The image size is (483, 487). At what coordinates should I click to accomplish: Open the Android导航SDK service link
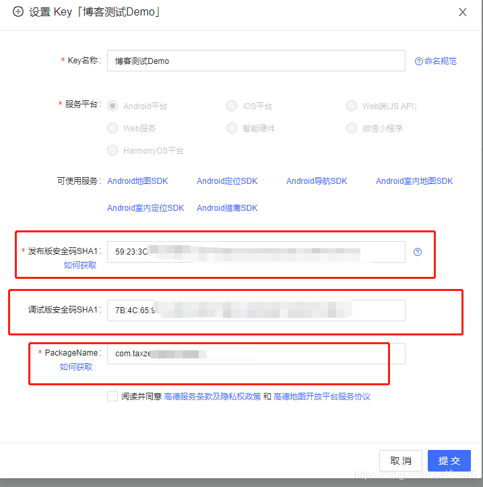317,181
